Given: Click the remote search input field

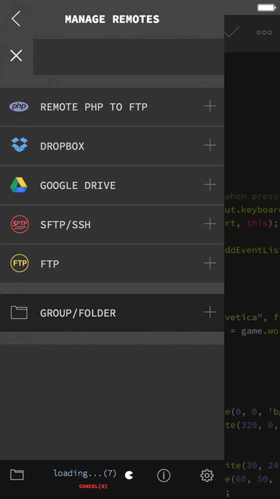Looking at the screenshot, I should [128, 57].
